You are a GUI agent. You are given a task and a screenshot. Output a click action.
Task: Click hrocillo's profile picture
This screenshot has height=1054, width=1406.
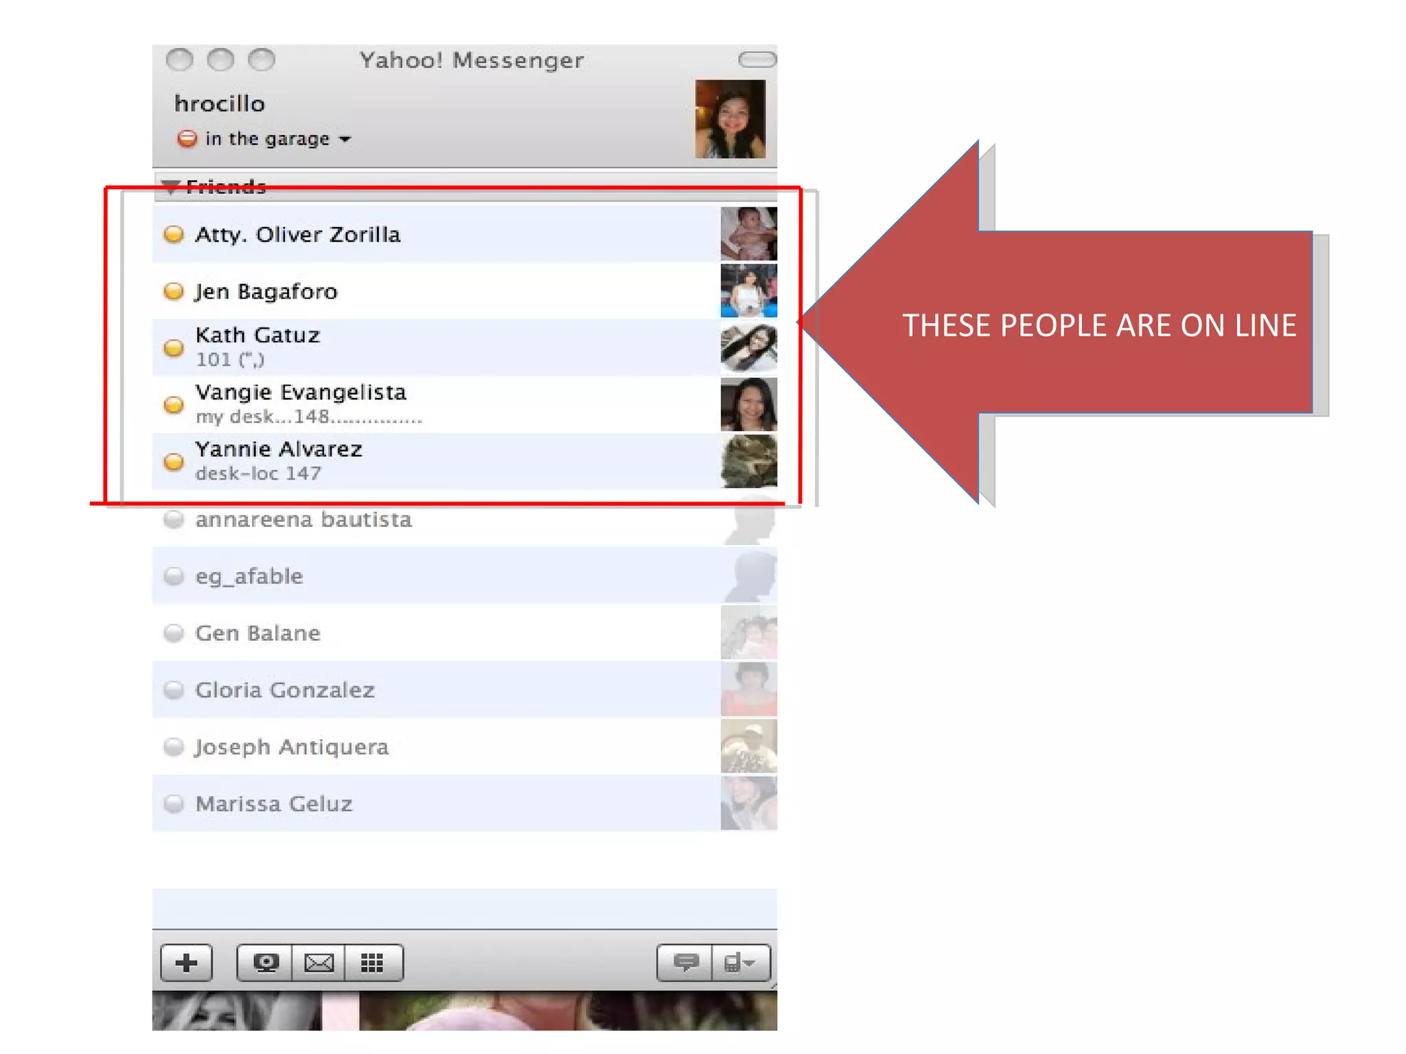coord(730,119)
